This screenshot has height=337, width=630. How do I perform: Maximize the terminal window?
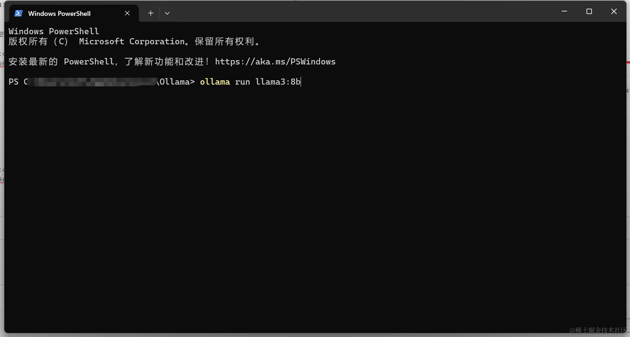(x=589, y=12)
